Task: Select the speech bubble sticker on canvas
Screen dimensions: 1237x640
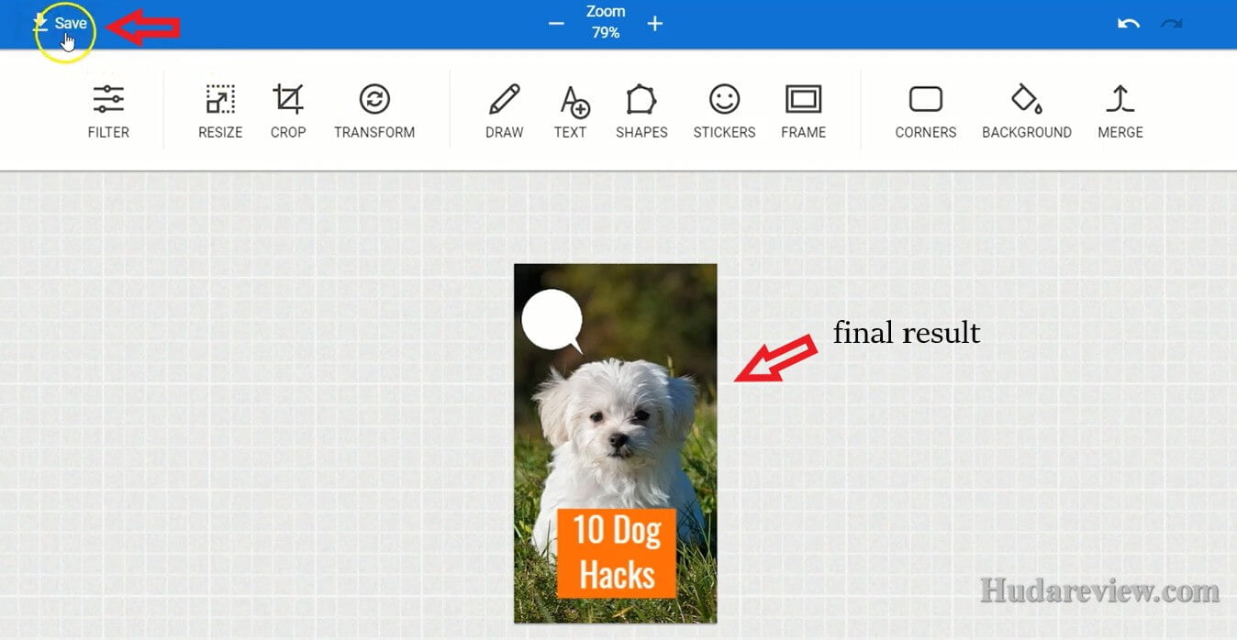Action: pyautogui.click(x=552, y=321)
